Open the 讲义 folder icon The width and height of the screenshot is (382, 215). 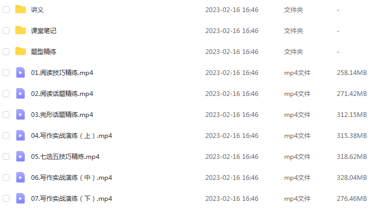[x=21, y=9]
